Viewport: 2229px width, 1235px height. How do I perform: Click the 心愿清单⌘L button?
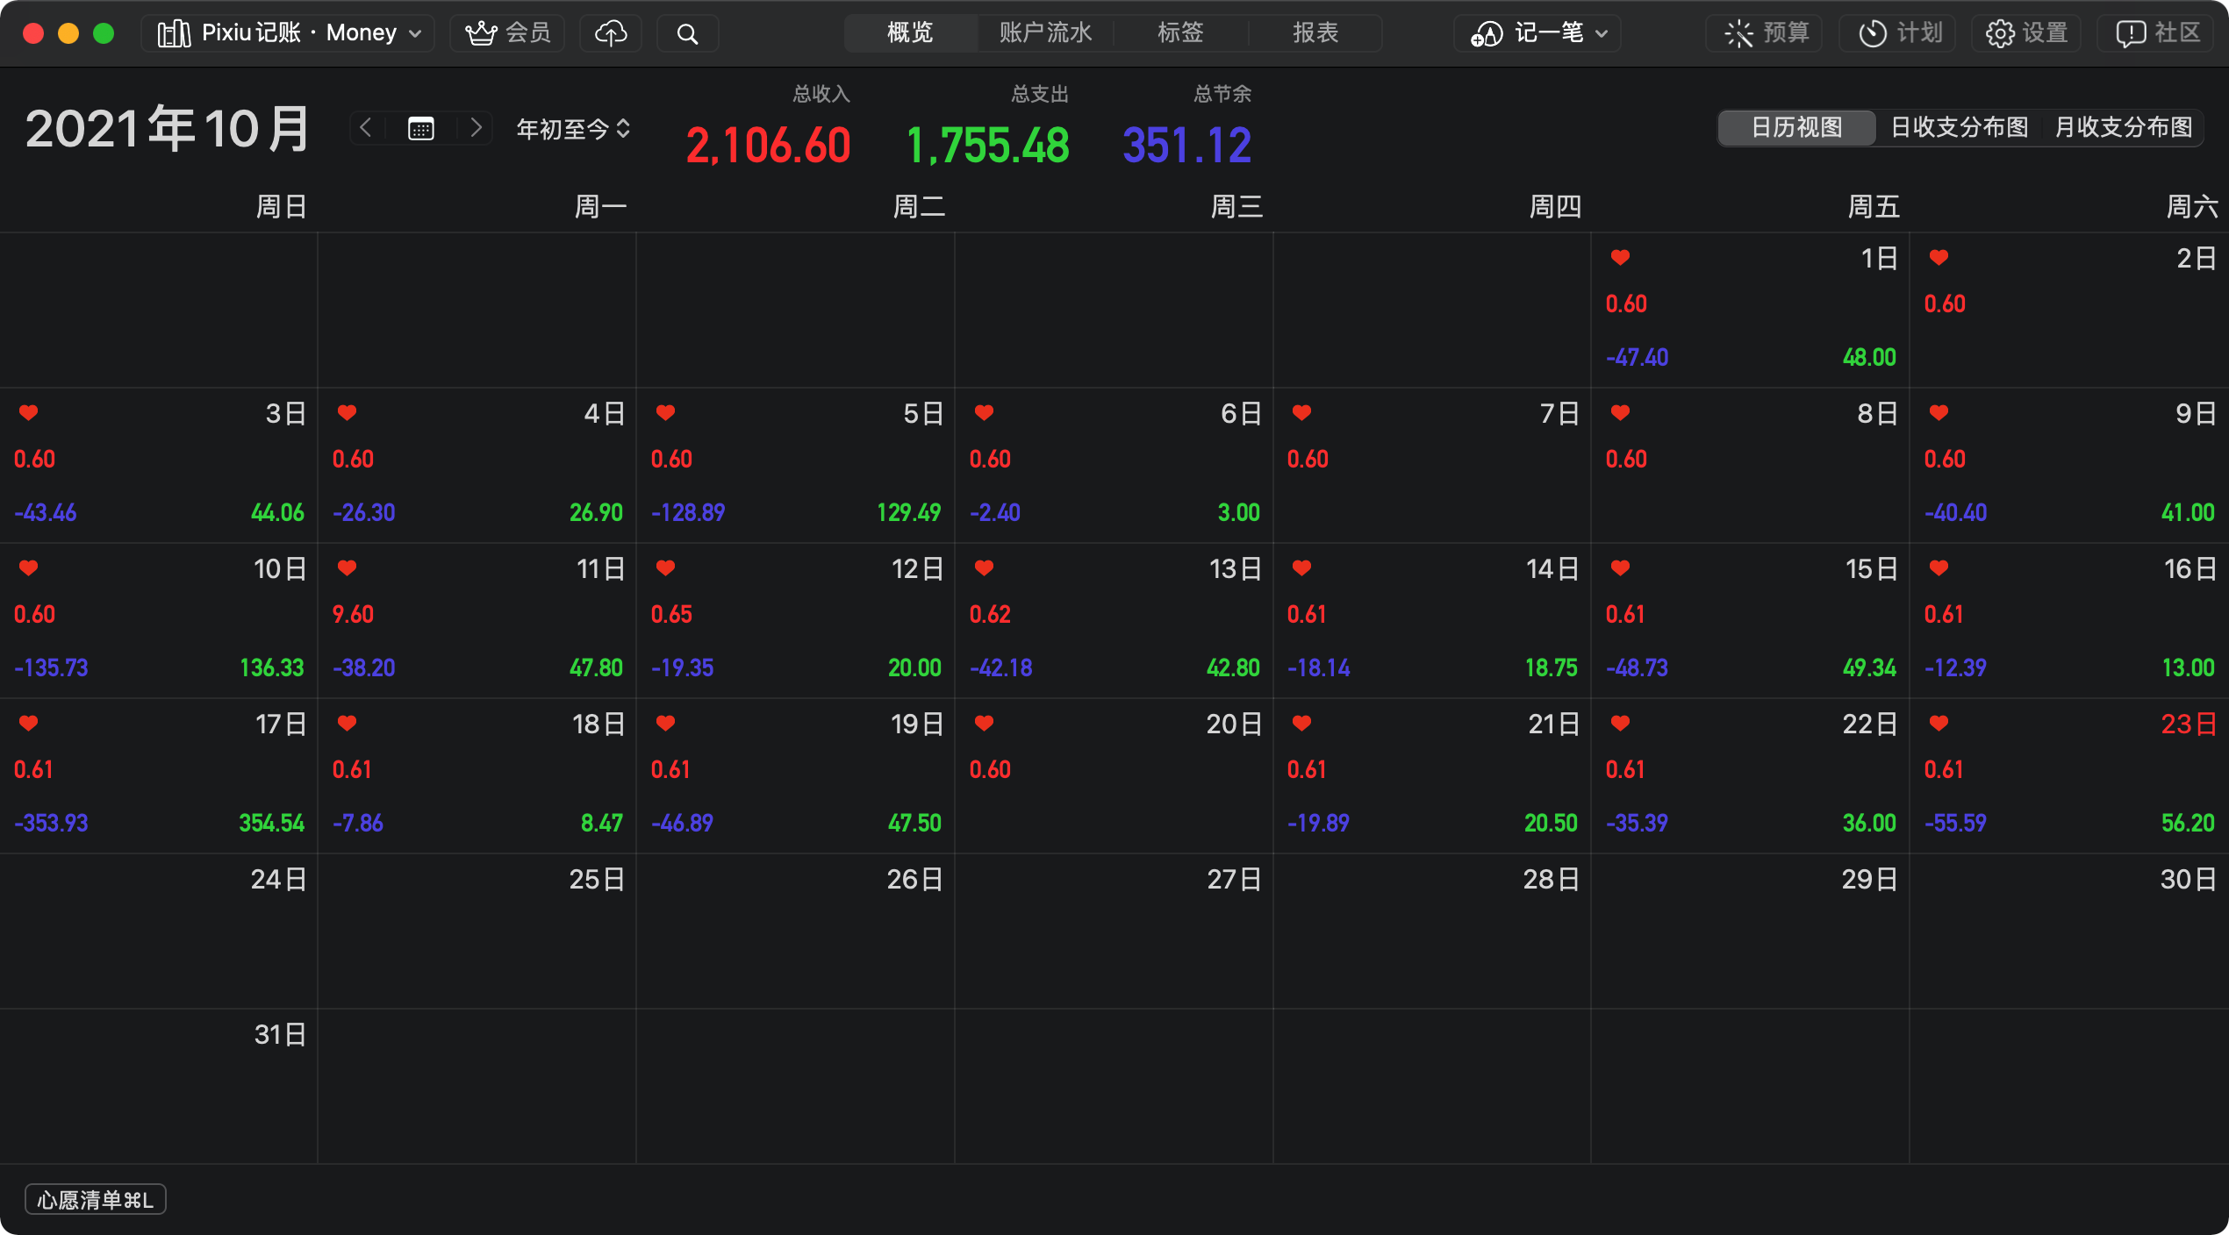click(96, 1199)
